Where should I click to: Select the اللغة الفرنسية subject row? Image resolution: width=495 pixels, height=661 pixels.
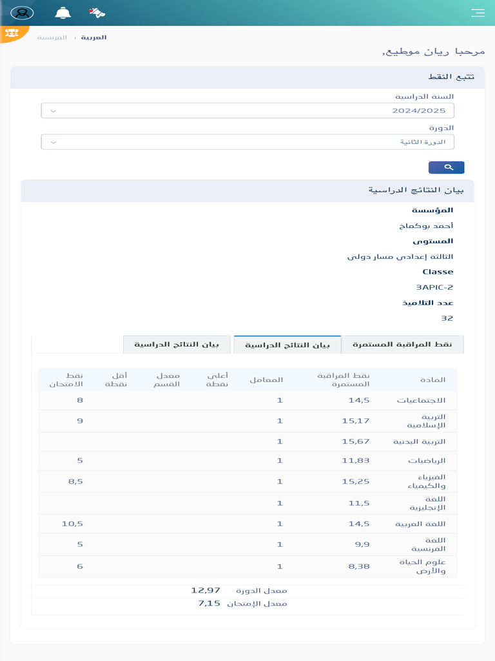click(247, 545)
